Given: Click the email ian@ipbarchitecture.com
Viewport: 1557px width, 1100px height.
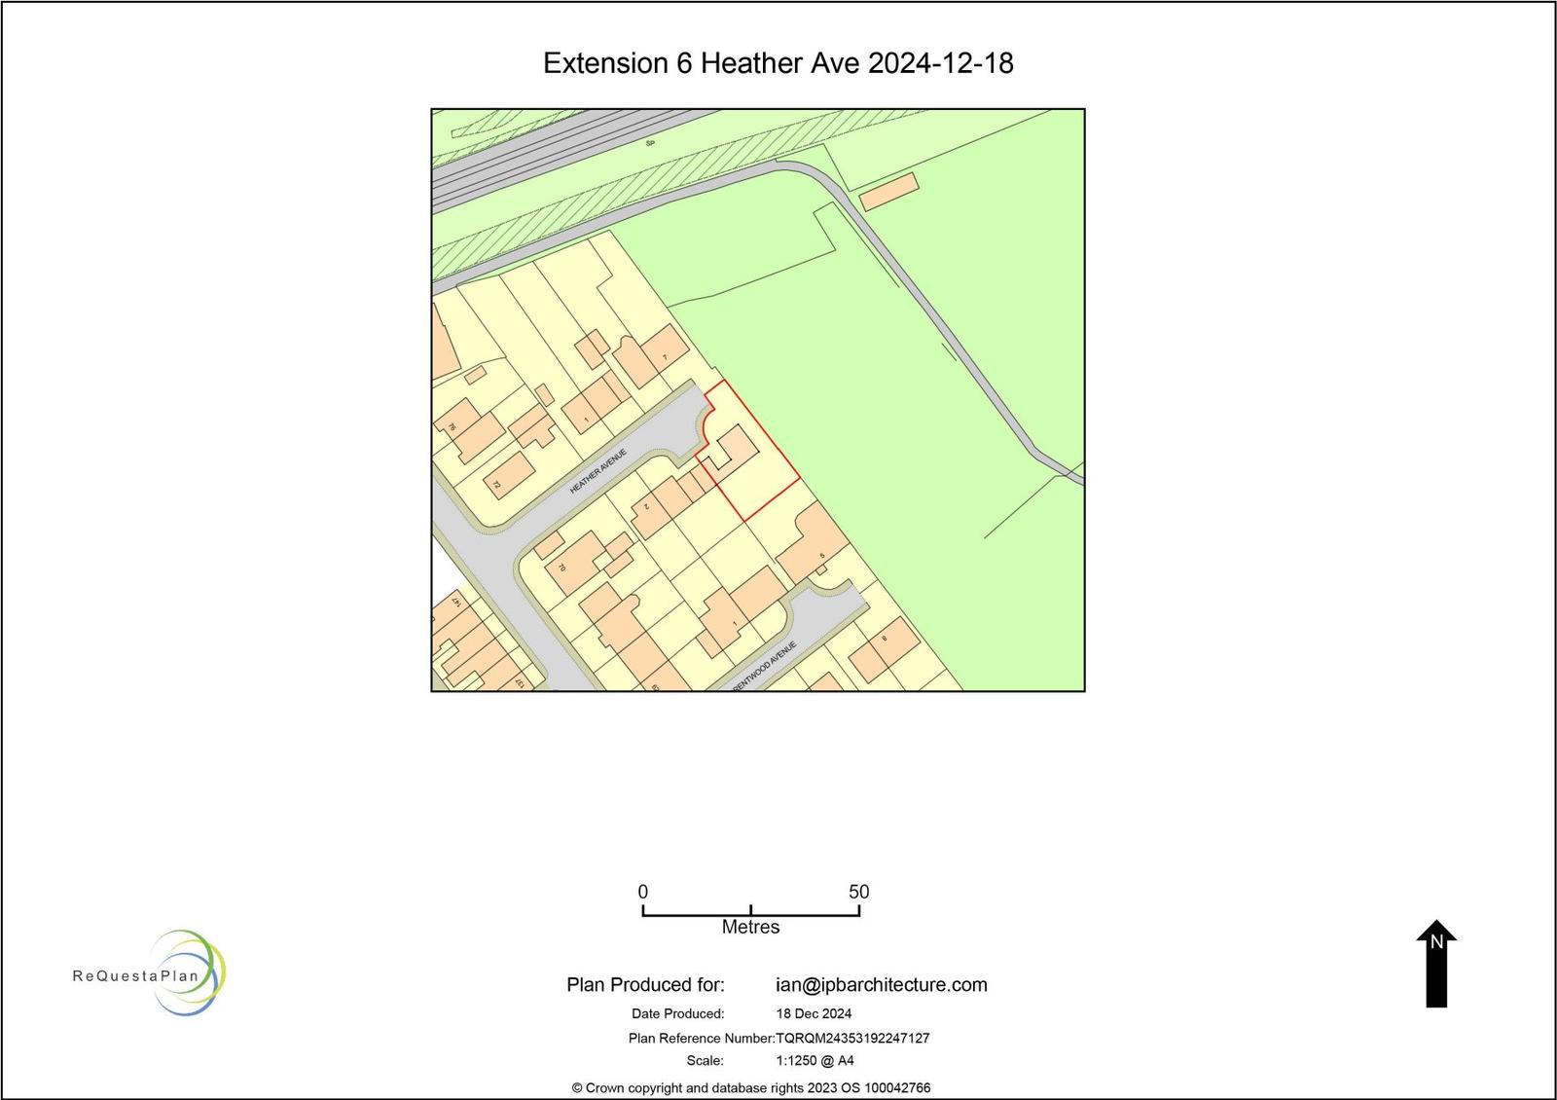Looking at the screenshot, I should pyautogui.click(x=881, y=985).
